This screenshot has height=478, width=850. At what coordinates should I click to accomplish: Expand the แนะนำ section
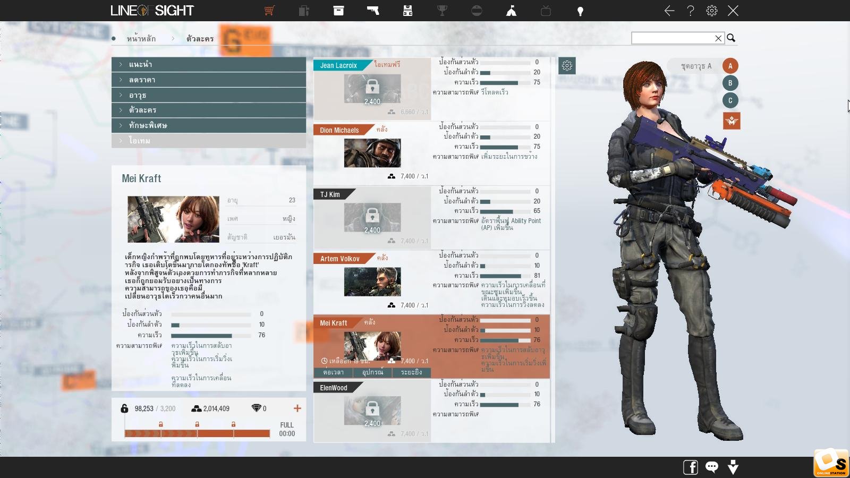(208, 64)
